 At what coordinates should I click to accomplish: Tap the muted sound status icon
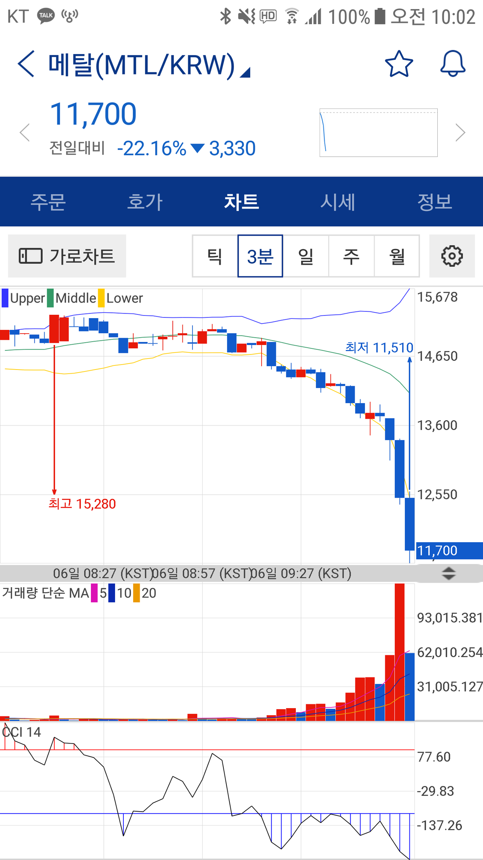(x=247, y=16)
